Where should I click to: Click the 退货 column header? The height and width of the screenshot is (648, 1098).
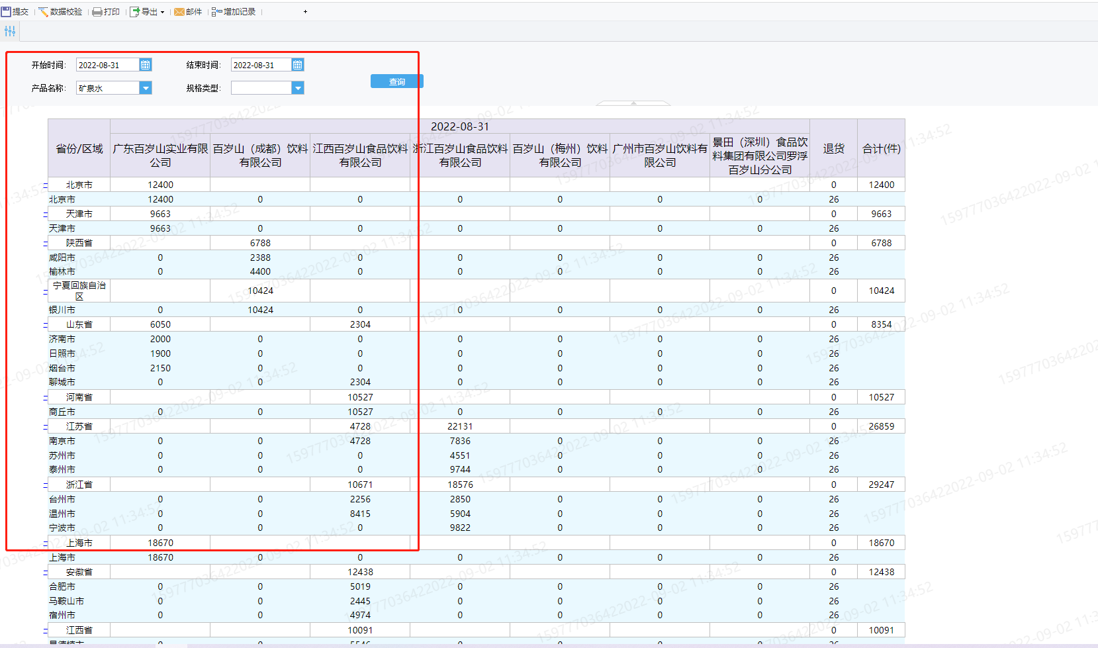[834, 148]
